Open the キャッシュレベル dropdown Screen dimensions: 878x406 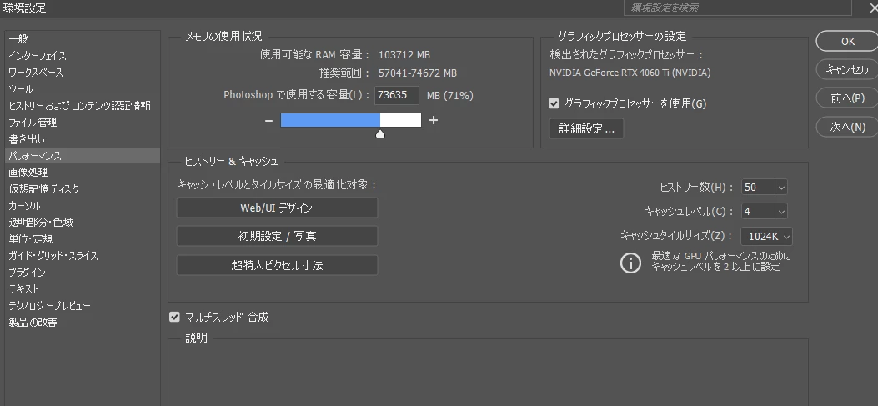[x=781, y=211]
